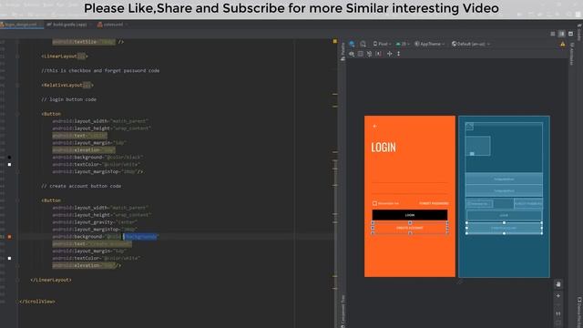Open the View Options eye icon

[352, 54]
